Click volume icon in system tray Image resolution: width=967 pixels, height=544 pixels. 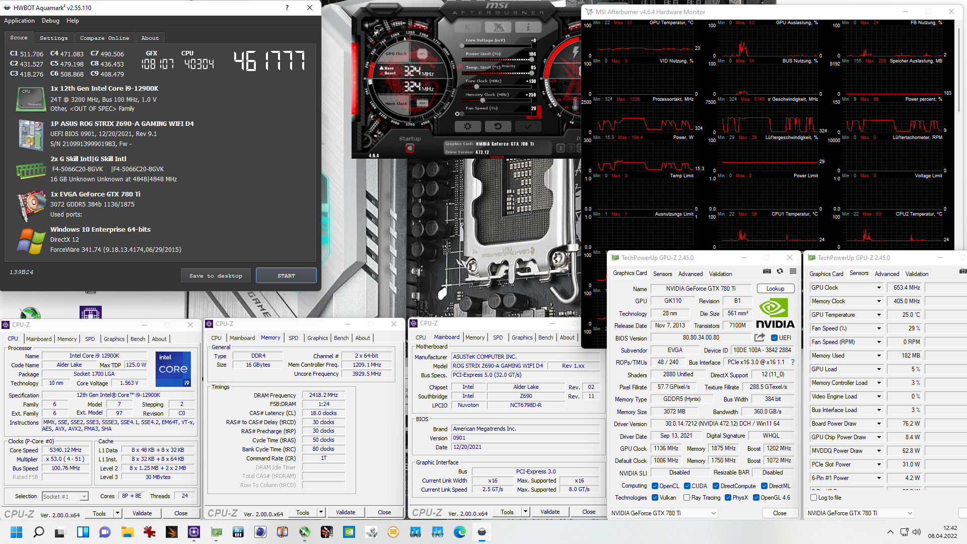916,532
